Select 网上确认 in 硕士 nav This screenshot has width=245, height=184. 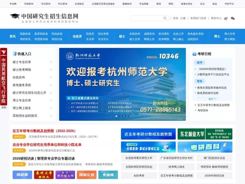pyautogui.click(x=178, y=39)
